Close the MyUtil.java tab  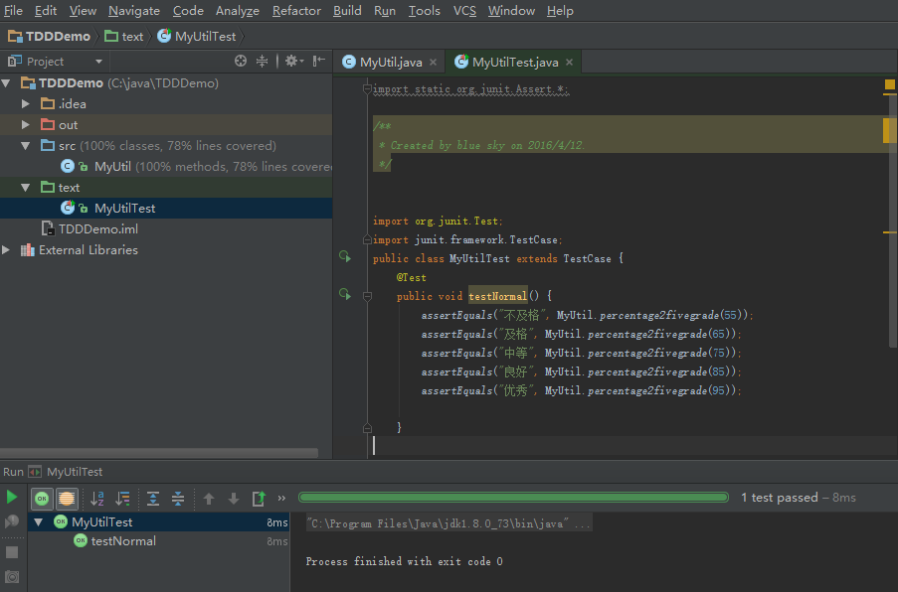point(433,62)
